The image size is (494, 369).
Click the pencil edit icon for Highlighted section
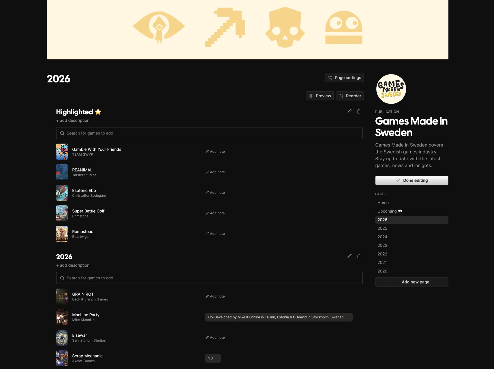pos(349,111)
